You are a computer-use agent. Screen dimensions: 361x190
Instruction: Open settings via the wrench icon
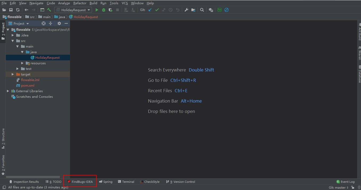point(186,10)
